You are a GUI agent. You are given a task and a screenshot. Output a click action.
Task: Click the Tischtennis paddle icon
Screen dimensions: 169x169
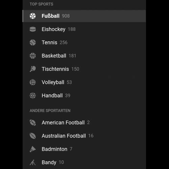tap(33, 69)
